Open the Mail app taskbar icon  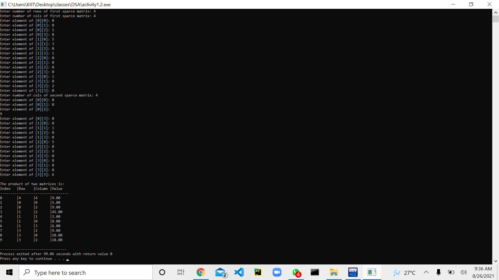click(221, 272)
